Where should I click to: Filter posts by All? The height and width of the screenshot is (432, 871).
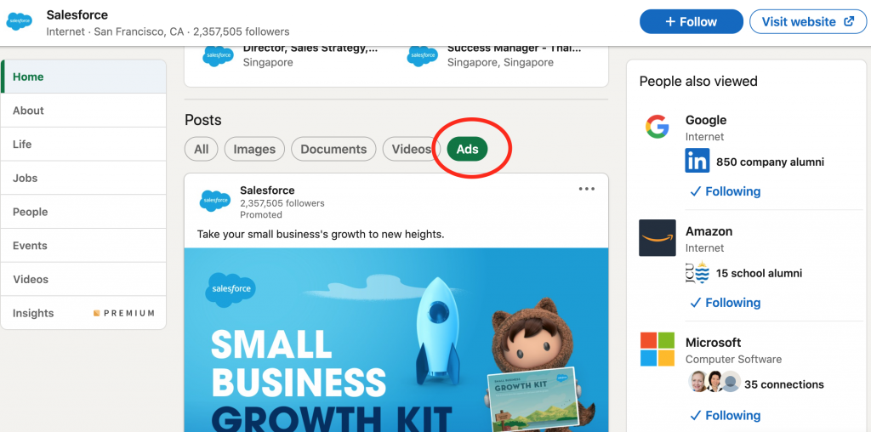coord(201,149)
